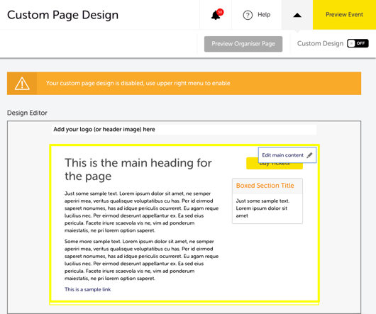The height and width of the screenshot is (314, 376).
Task: Click the Edit main content label
Action: tap(283, 155)
